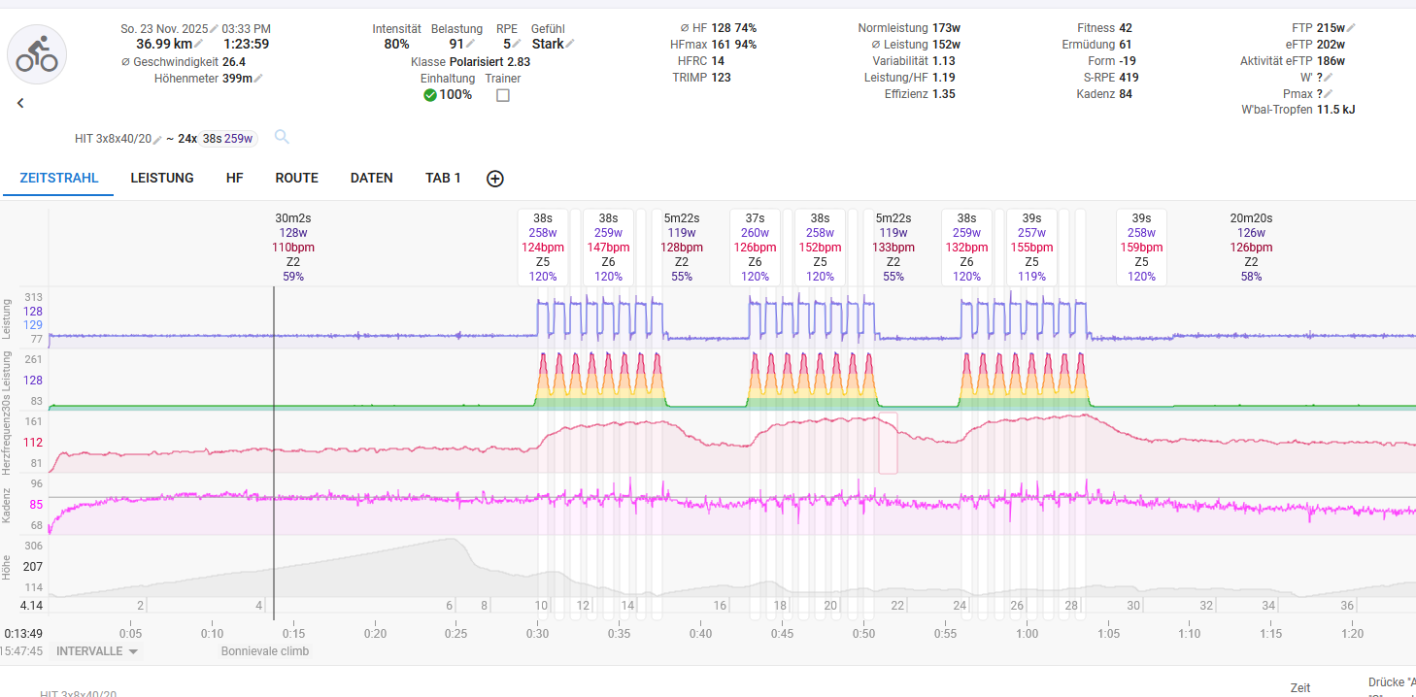Click the magnifier search intervals icon
This screenshot has width=1416, height=697.
coord(282,137)
